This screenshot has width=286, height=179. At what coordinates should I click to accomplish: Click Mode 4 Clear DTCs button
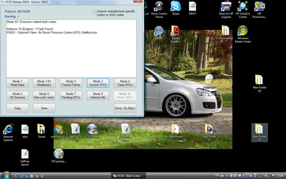click(x=125, y=83)
